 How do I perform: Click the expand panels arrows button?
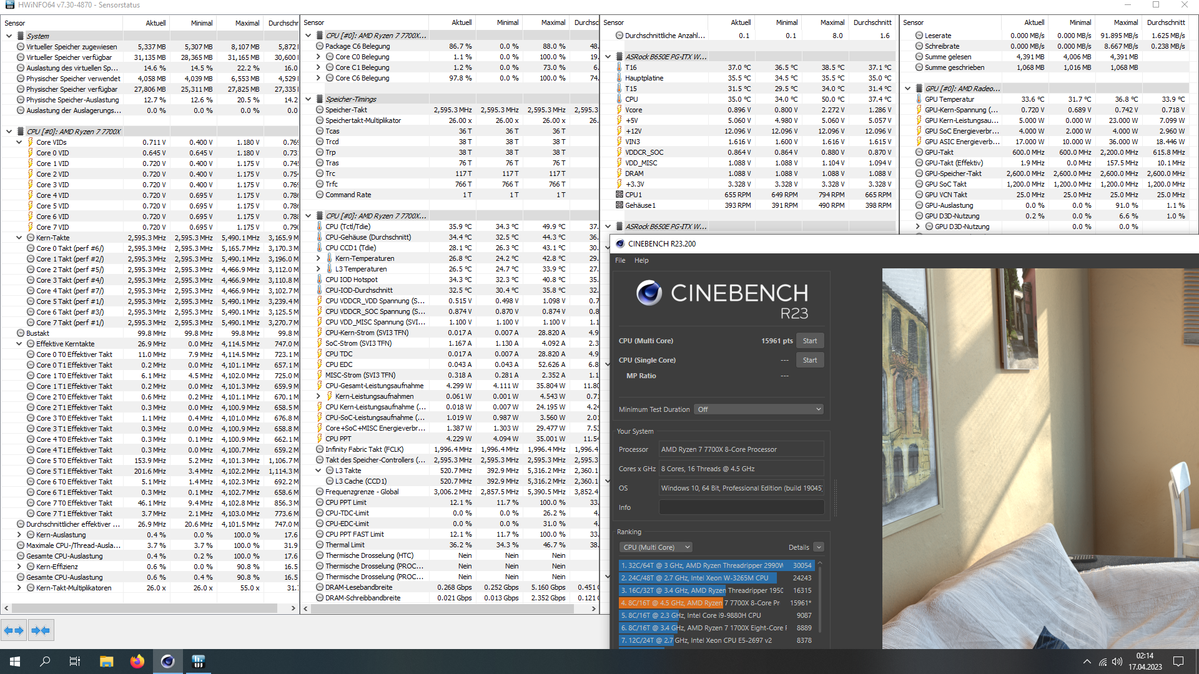point(14,630)
